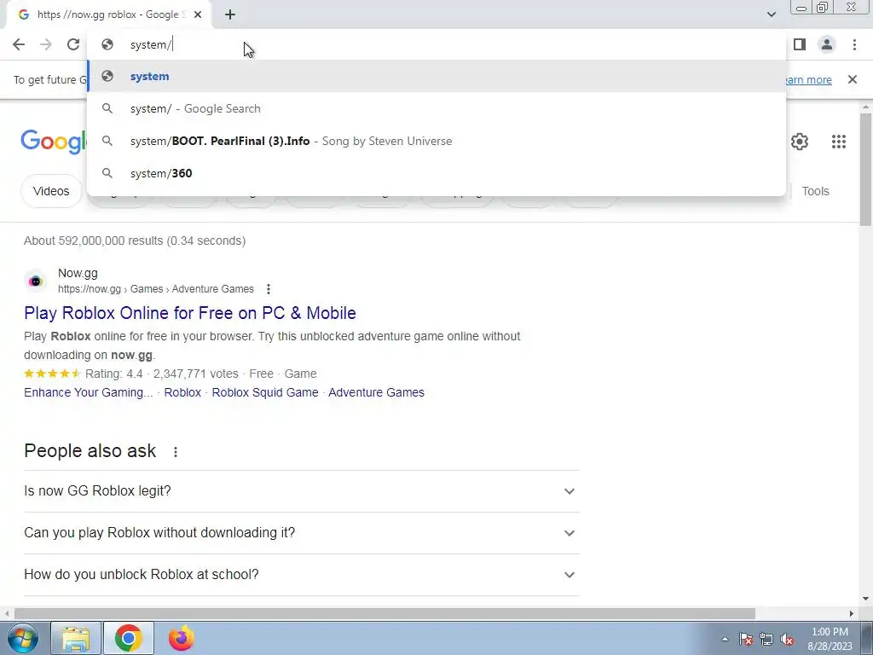873x655 pixels.
Task: Click the vertical scrollbar thumb
Action: tap(865, 170)
